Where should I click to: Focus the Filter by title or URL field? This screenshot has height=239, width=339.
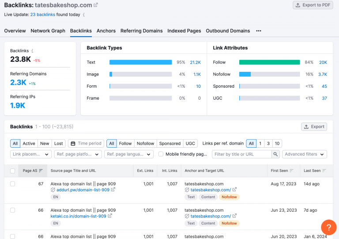tap(242, 154)
